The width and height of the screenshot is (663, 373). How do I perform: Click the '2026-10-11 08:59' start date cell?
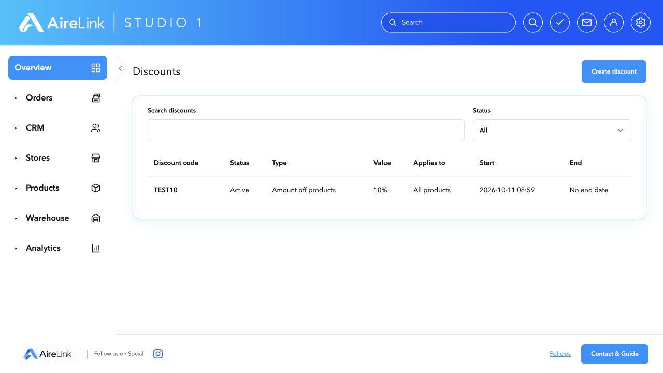coord(507,190)
